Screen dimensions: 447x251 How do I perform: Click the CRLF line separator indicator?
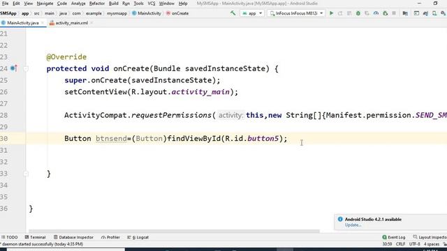(400, 244)
